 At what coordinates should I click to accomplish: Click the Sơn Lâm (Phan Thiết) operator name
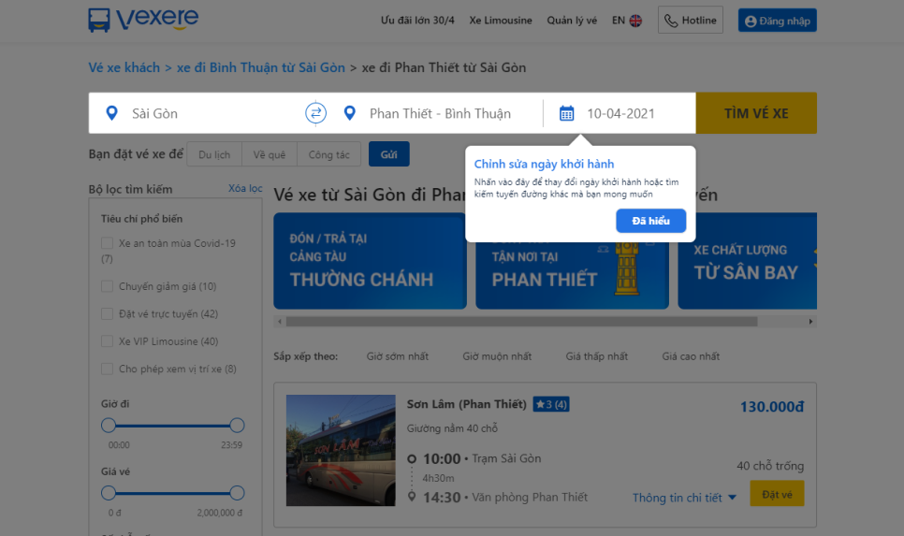(x=466, y=404)
